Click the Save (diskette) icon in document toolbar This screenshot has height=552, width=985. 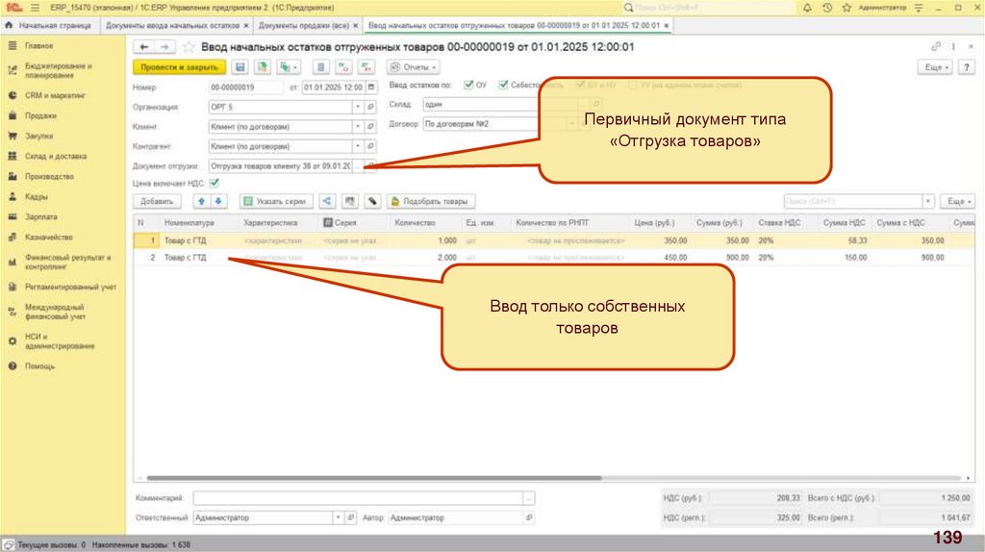pos(240,67)
